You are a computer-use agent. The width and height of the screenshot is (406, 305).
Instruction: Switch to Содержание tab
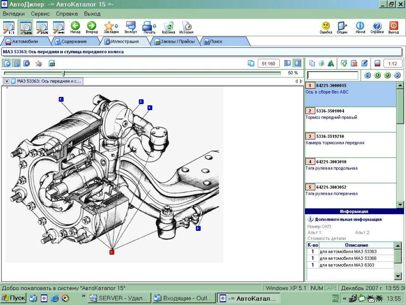tap(74, 41)
